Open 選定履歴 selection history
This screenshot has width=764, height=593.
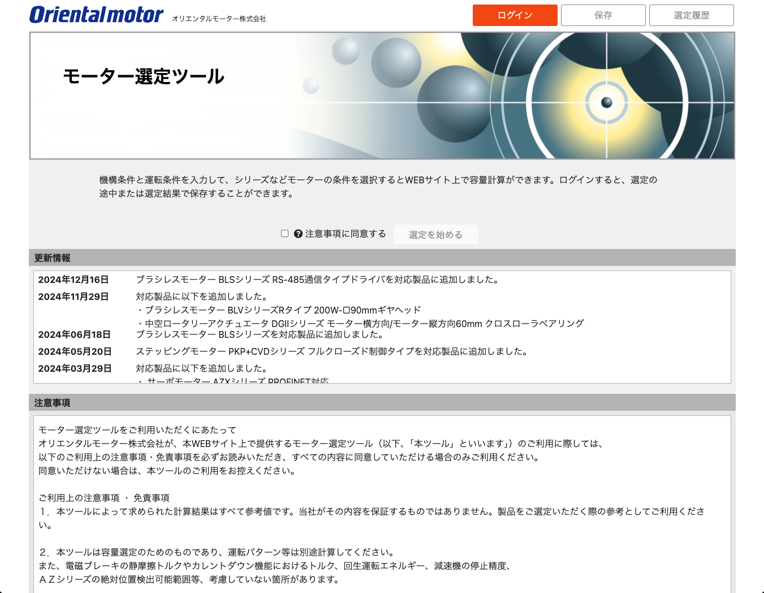pyautogui.click(x=691, y=15)
